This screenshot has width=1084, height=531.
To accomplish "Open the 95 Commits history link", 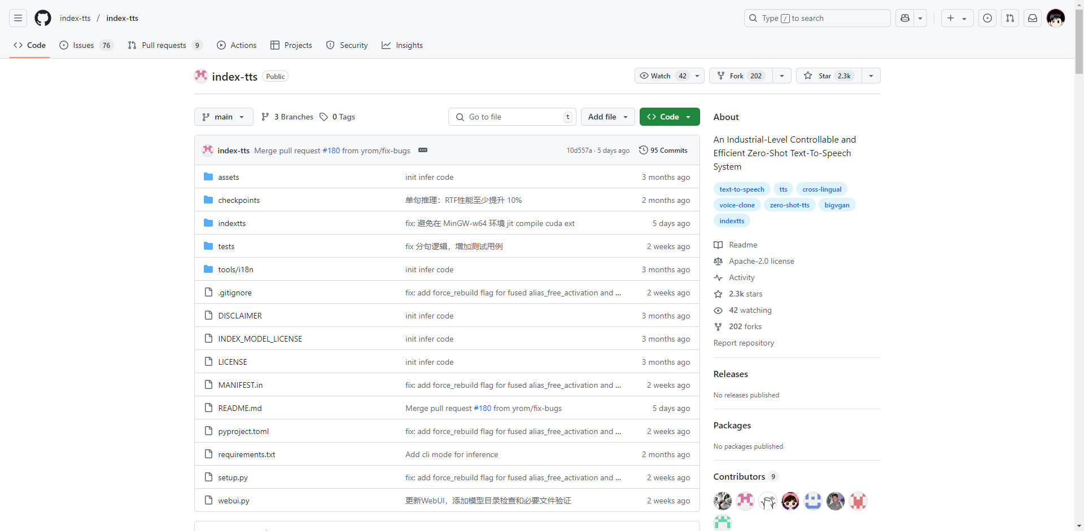I will click(x=663, y=150).
